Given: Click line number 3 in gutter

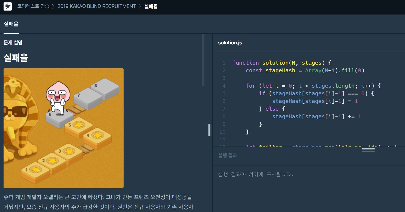Looking at the screenshot, I should 224,78.
